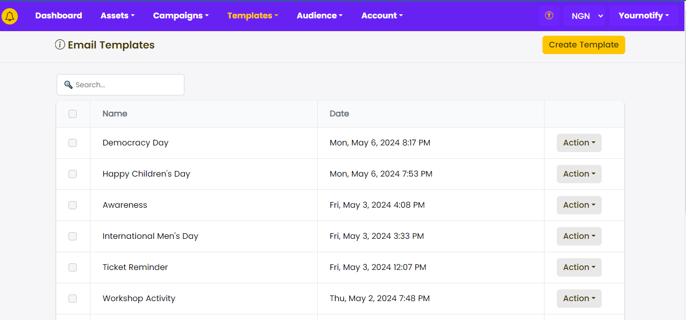The width and height of the screenshot is (686, 320).
Task: Click the info icon beside Email Templates
Action: point(60,45)
